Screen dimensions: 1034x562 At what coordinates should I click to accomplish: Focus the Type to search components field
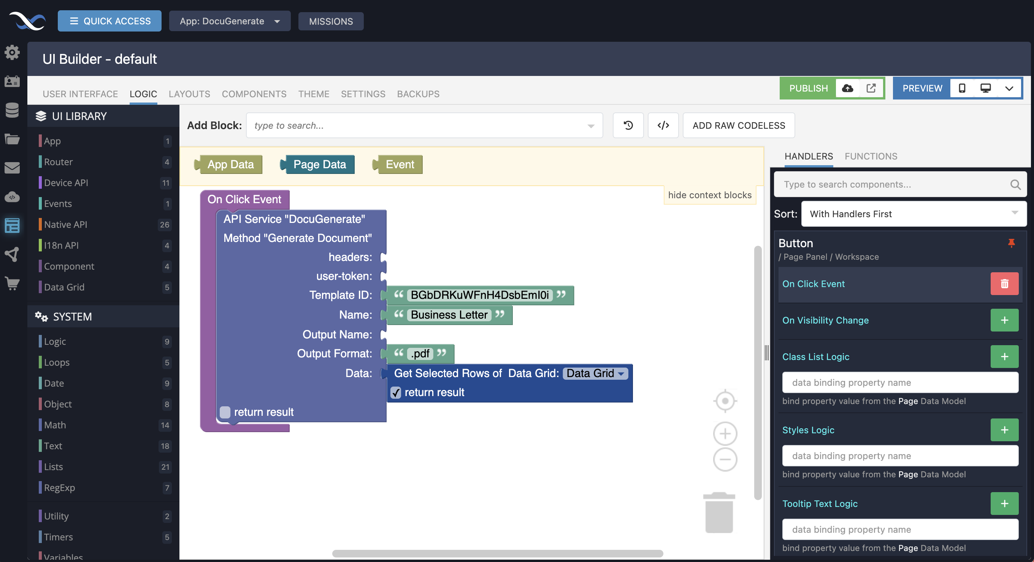pyautogui.click(x=893, y=185)
